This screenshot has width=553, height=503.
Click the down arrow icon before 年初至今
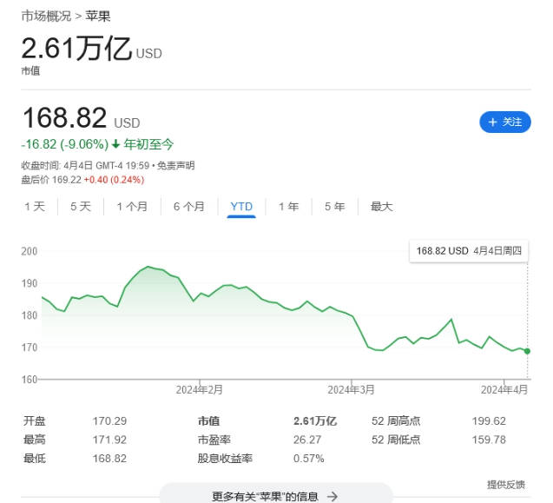[115, 144]
